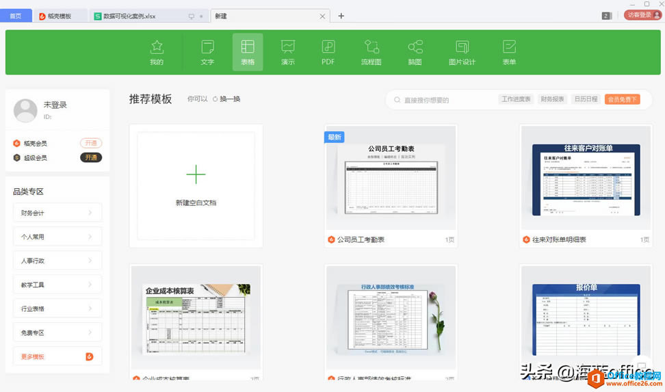This screenshot has height=392, width=665.
Task: Click the orange icon beside 更多模板
Action: [90, 357]
